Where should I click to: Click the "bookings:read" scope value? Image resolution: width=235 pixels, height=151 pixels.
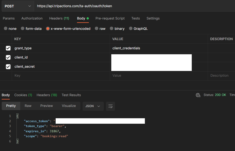click(x=54, y=136)
